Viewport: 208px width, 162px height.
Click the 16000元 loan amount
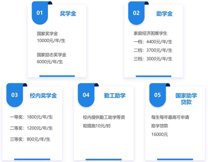[160, 135]
